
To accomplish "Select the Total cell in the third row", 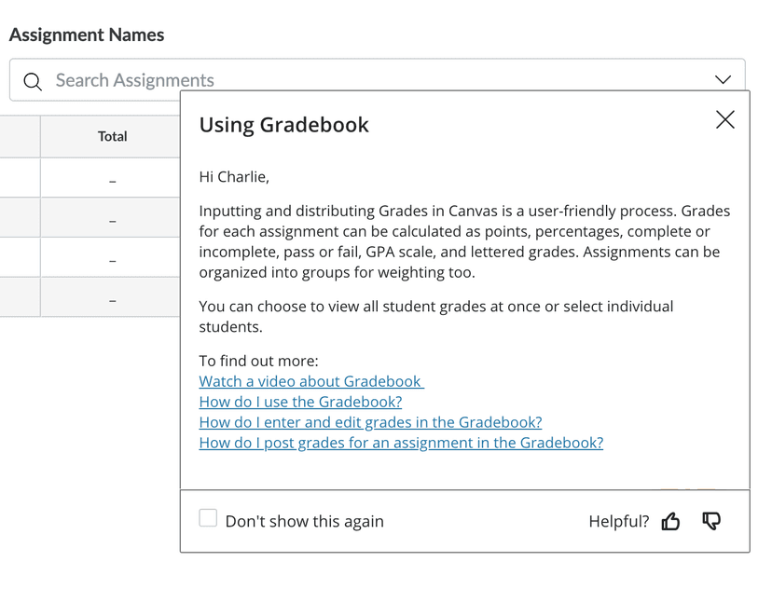I will (x=112, y=260).
